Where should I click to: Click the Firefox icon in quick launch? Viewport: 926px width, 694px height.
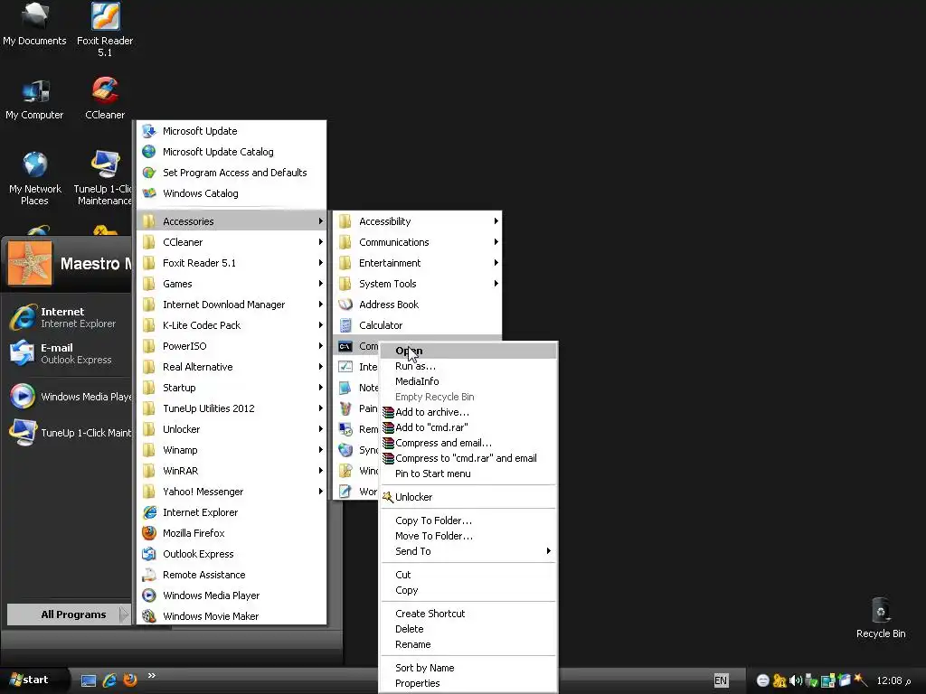[130, 680]
